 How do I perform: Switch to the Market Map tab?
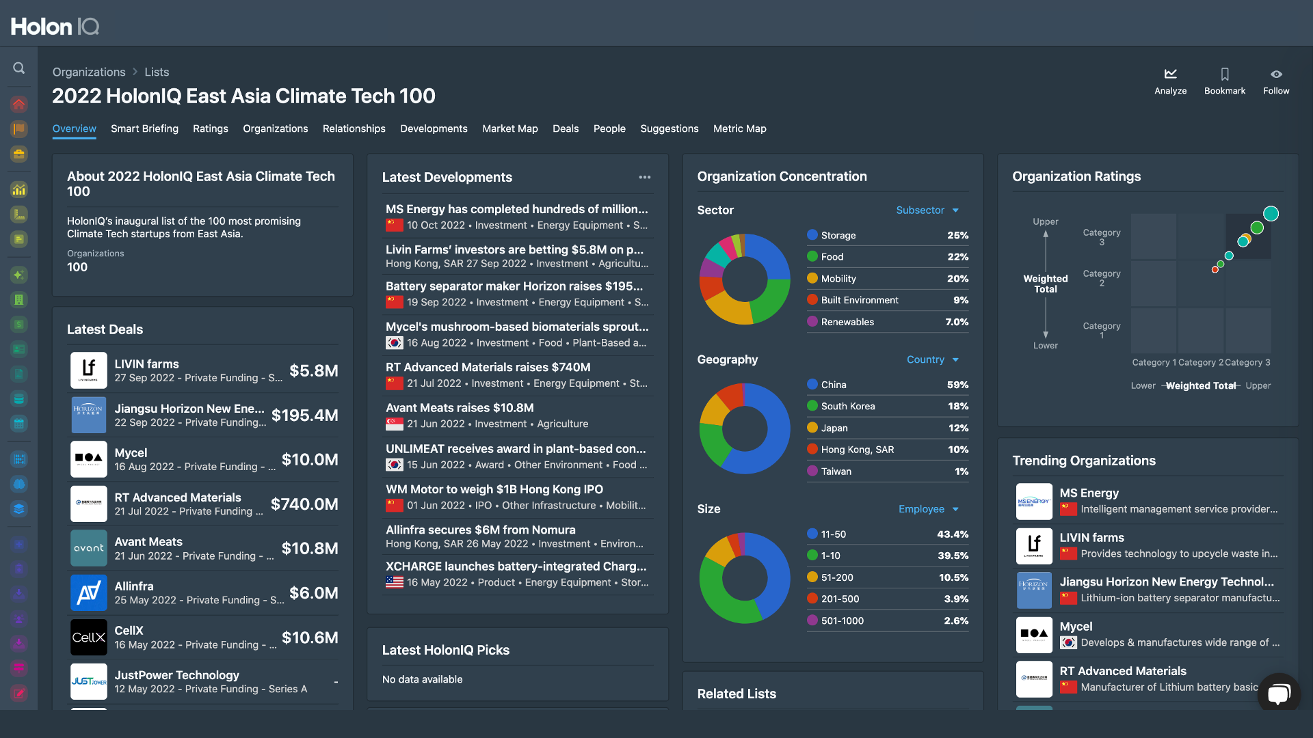(x=509, y=128)
